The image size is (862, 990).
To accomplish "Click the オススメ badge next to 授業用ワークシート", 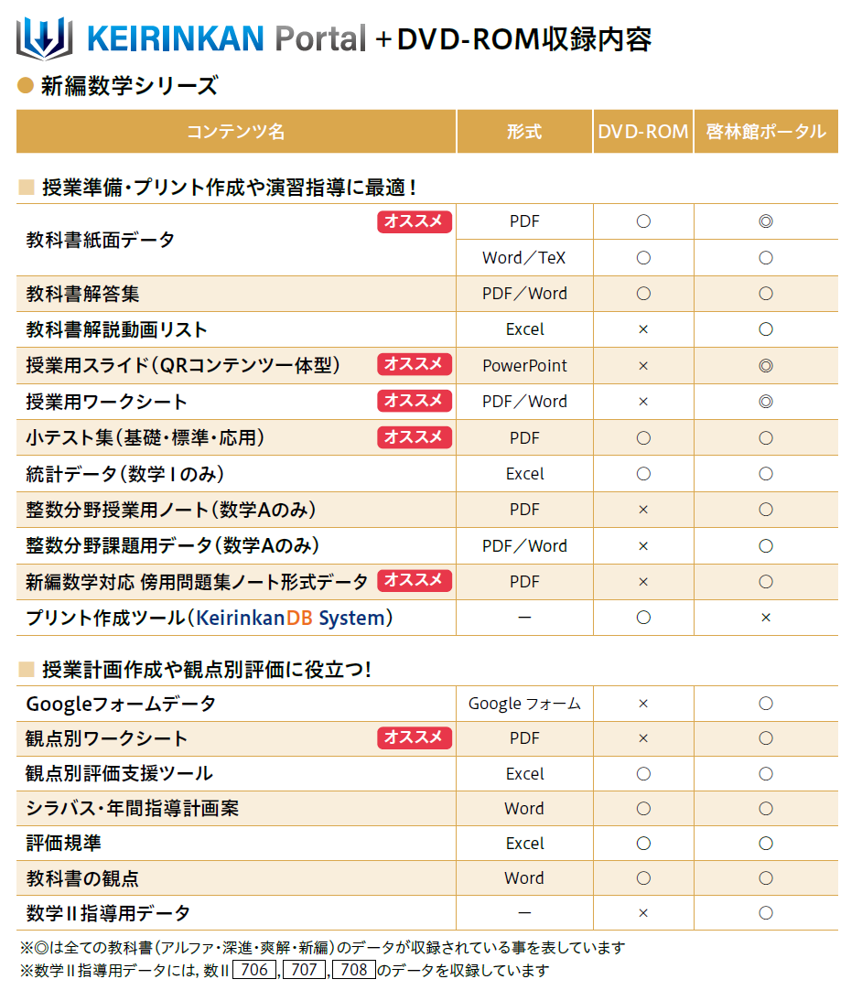I will pos(415,401).
